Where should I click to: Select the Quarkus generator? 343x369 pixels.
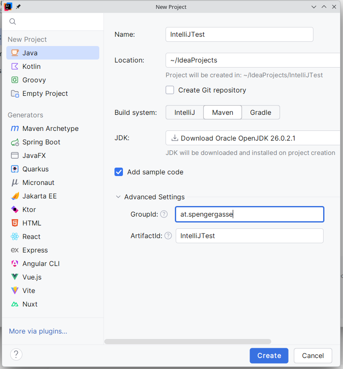click(53, 169)
